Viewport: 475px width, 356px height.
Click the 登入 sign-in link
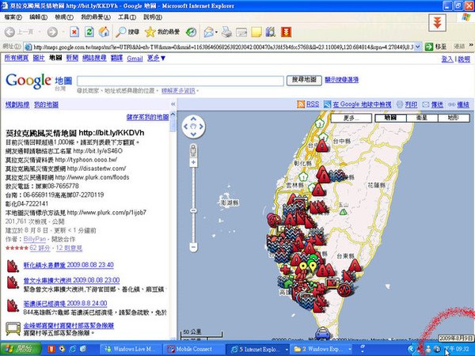[447, 59]
